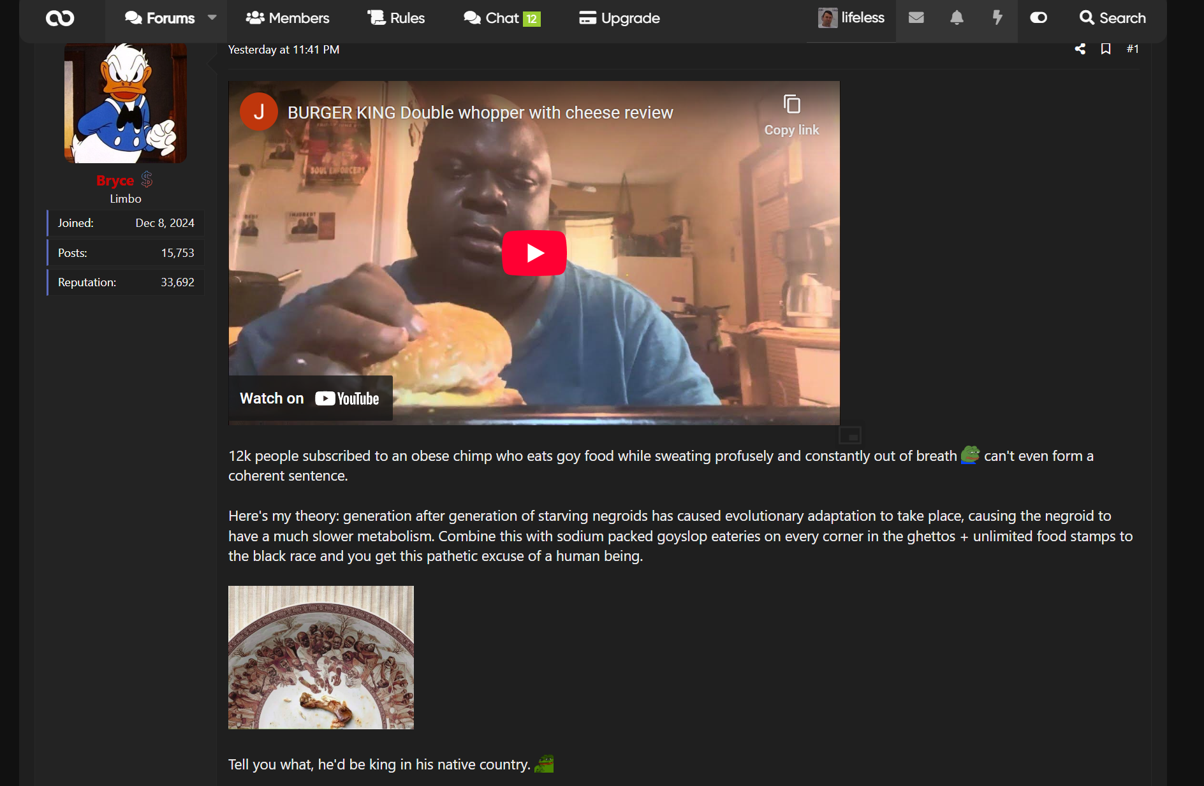The width and height of the screenshot is (1204, 786).
Task: Click the post timestamp Yesterday at 11:41 PM
Action: 284,50
